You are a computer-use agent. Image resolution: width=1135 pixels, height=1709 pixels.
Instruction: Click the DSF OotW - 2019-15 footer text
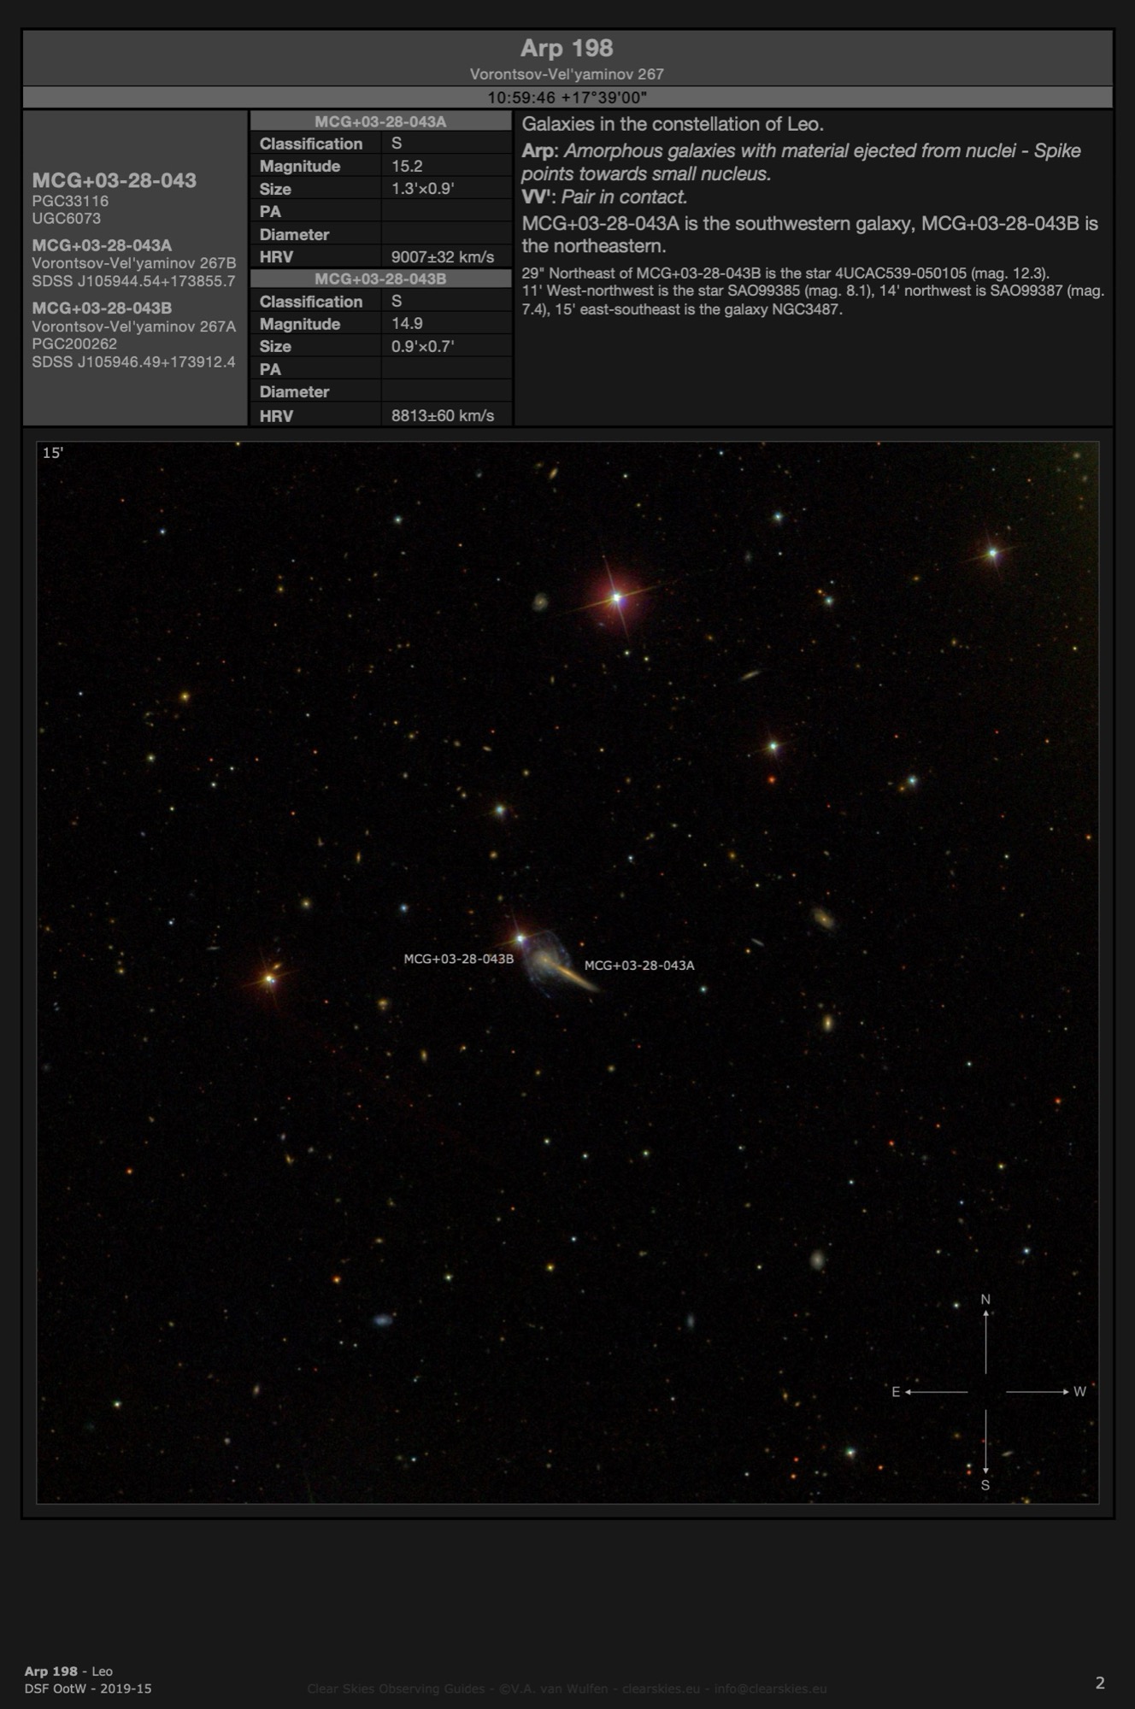88,1688
